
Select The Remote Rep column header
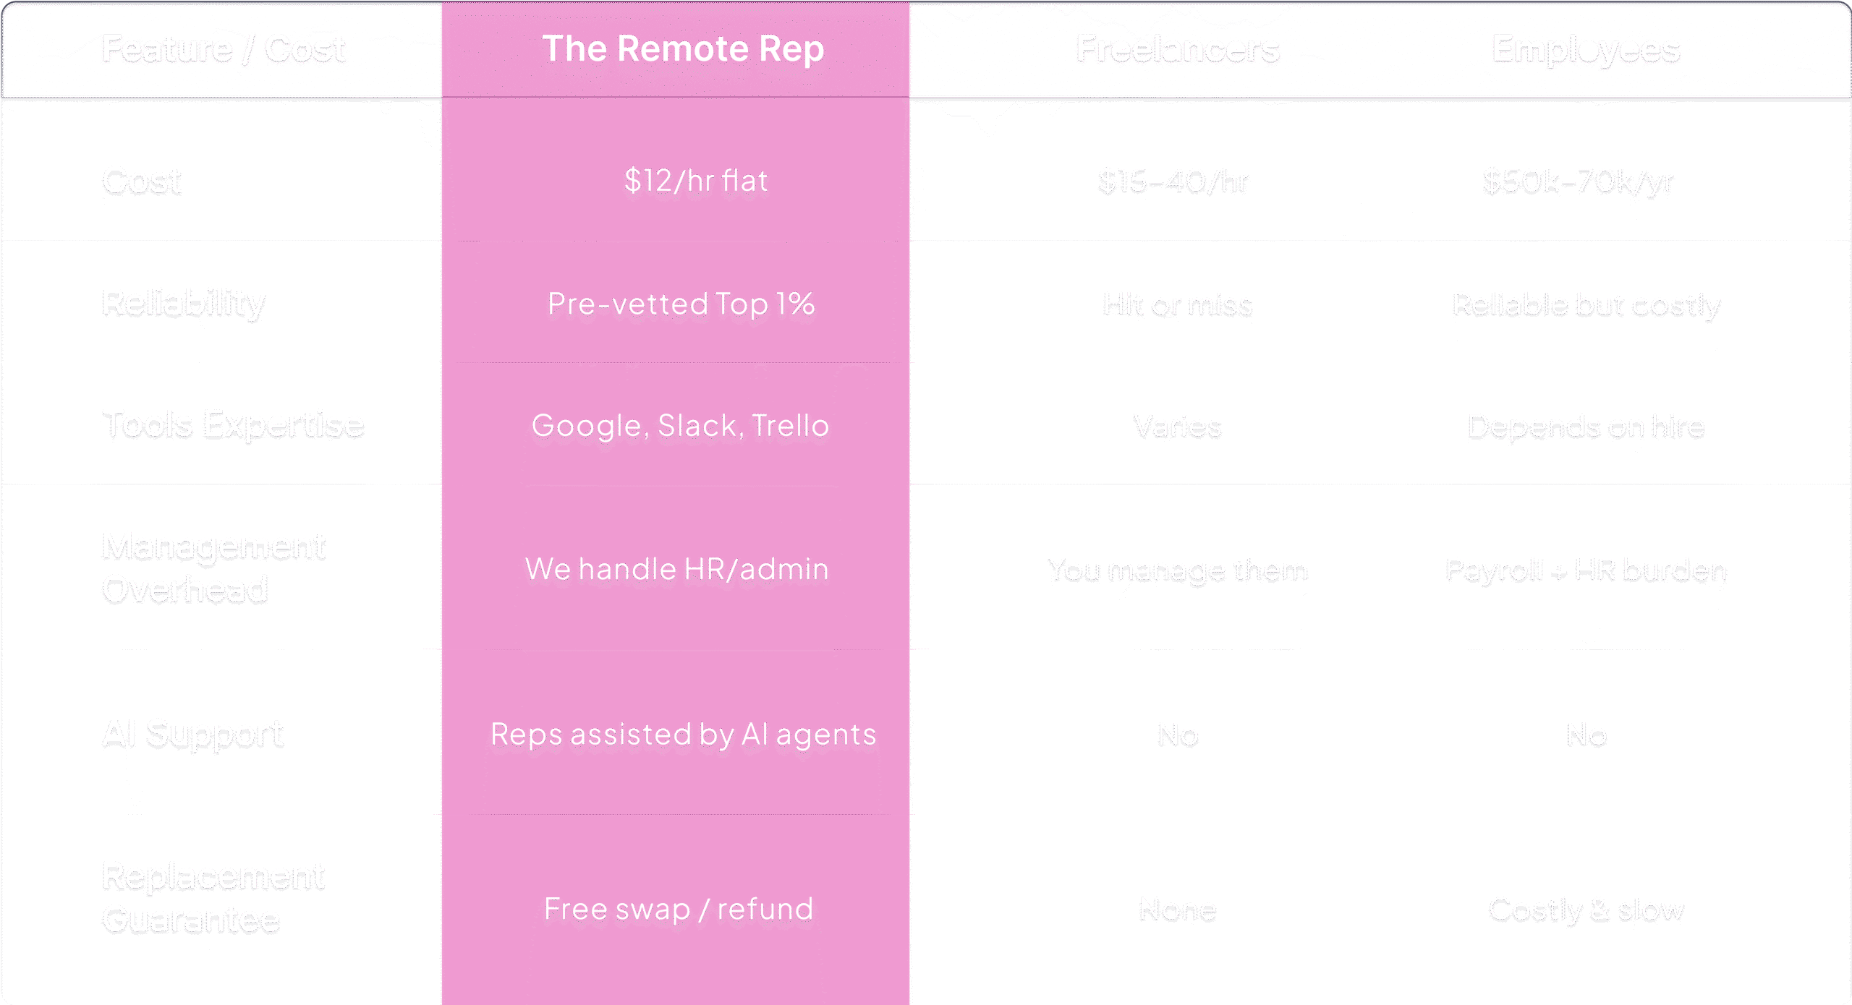pyautogui.click(x=683, y=49)
